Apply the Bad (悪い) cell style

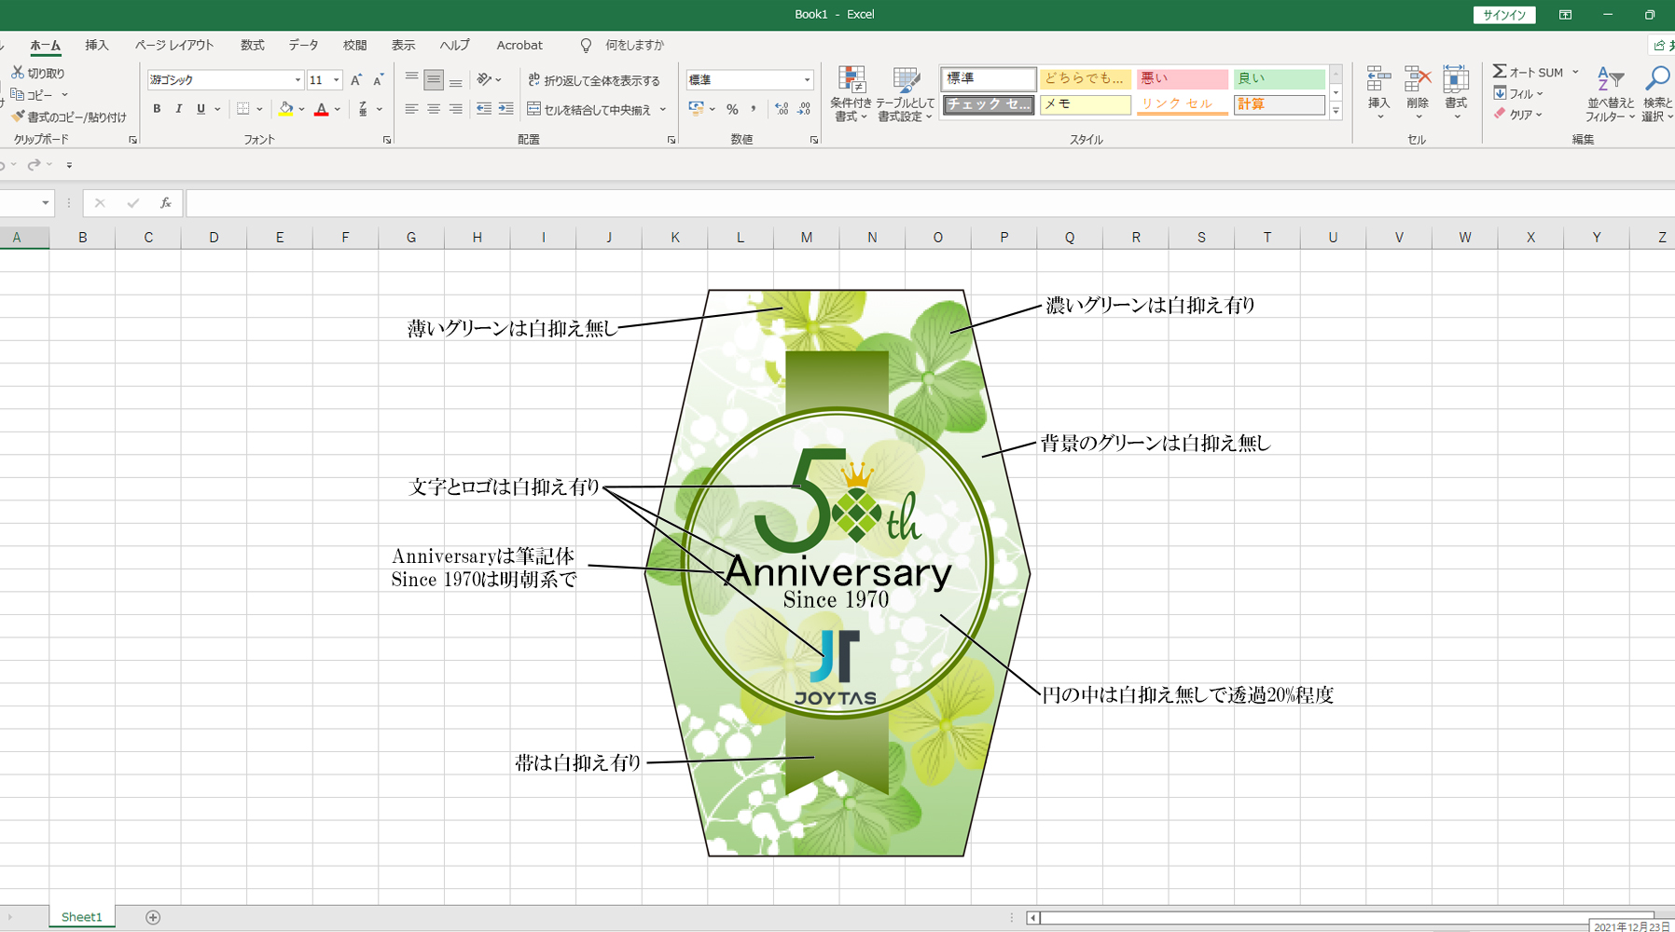click(1183, 78)
